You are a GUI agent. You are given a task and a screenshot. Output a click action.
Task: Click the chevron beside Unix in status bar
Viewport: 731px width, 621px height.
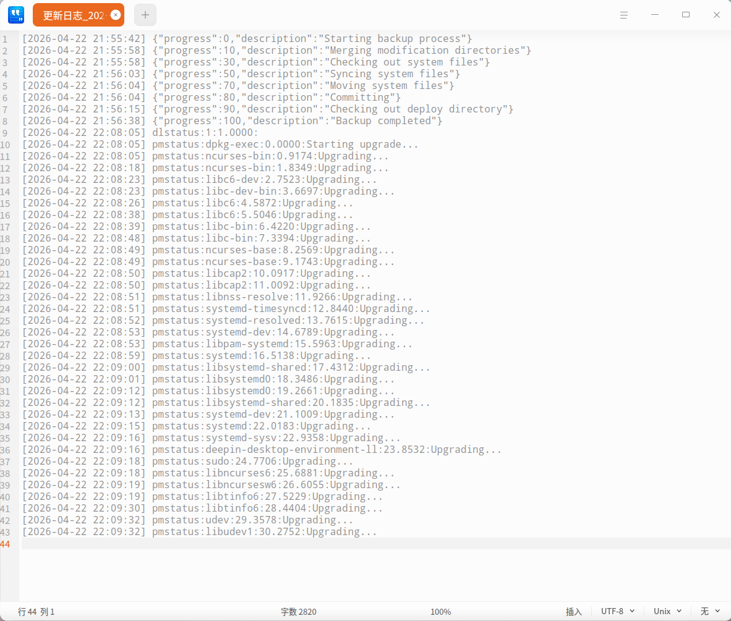[x=679, y=611]
